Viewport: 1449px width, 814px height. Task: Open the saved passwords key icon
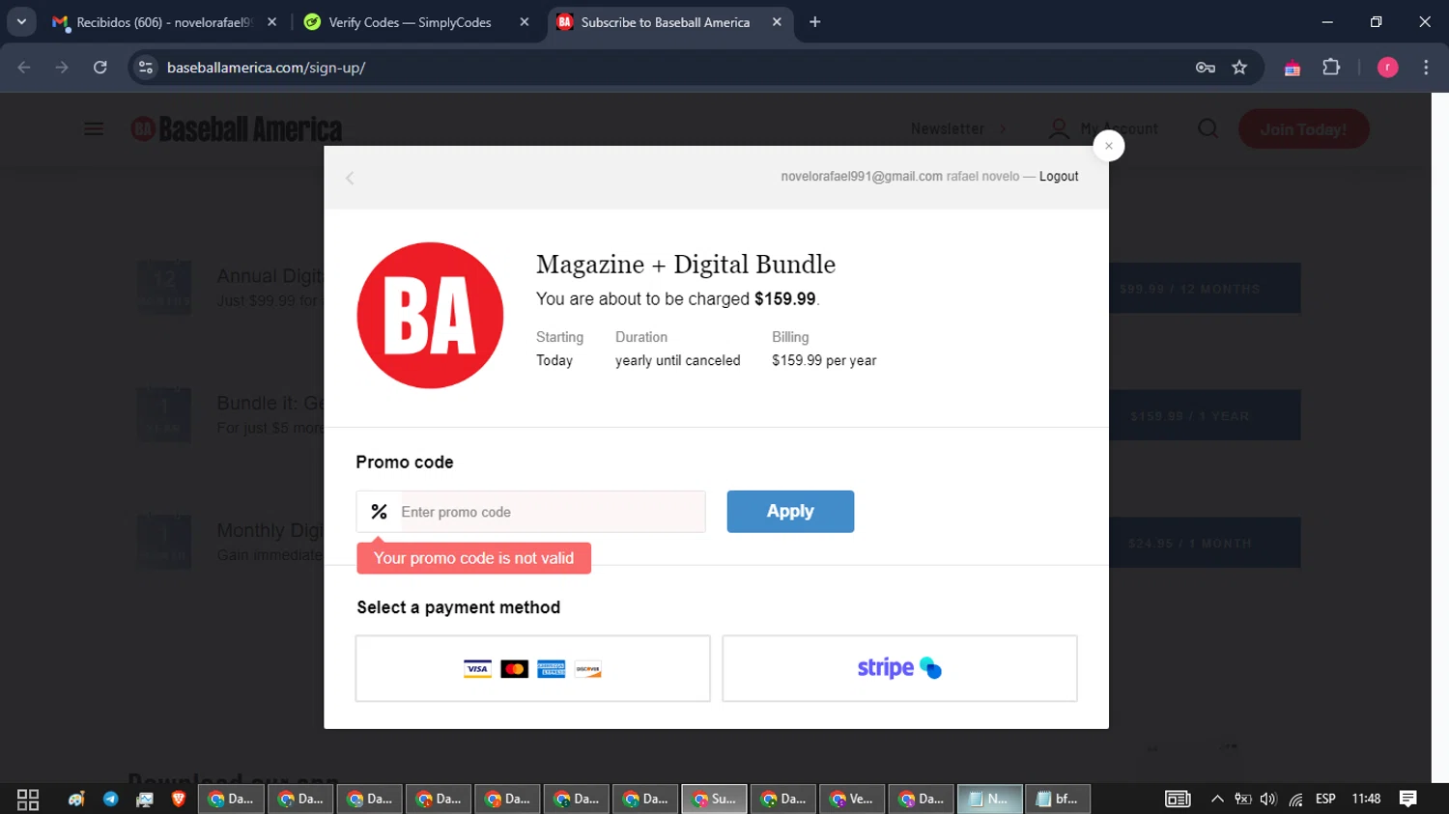[1205, 68]
